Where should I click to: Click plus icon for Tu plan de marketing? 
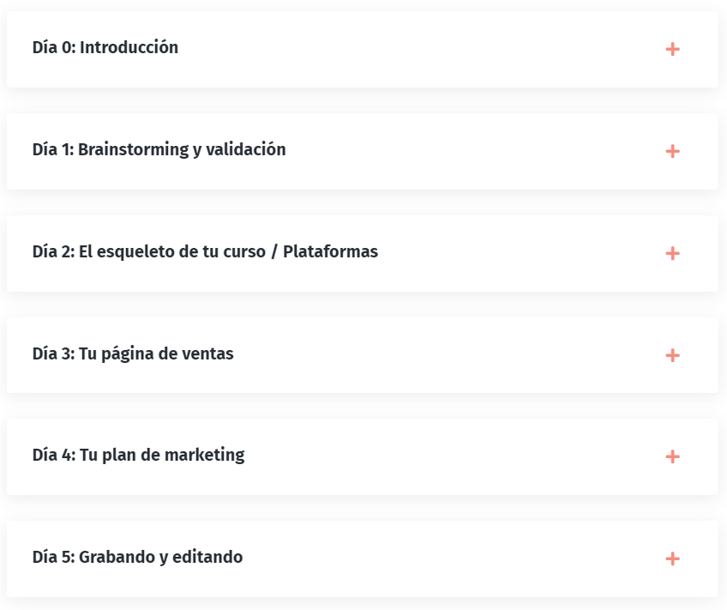point(672,456)
